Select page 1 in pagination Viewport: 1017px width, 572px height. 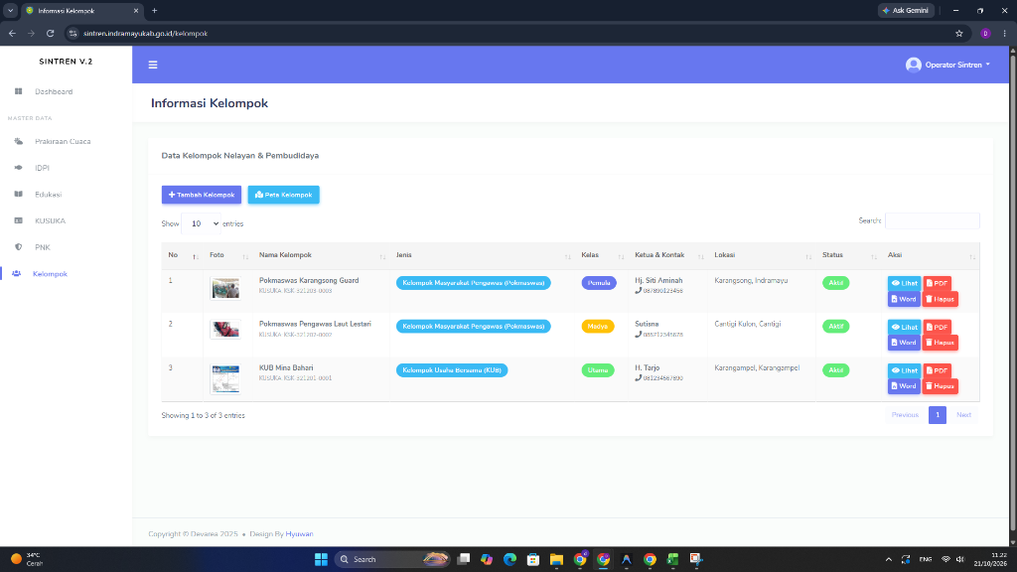click(x=938, y=415)
